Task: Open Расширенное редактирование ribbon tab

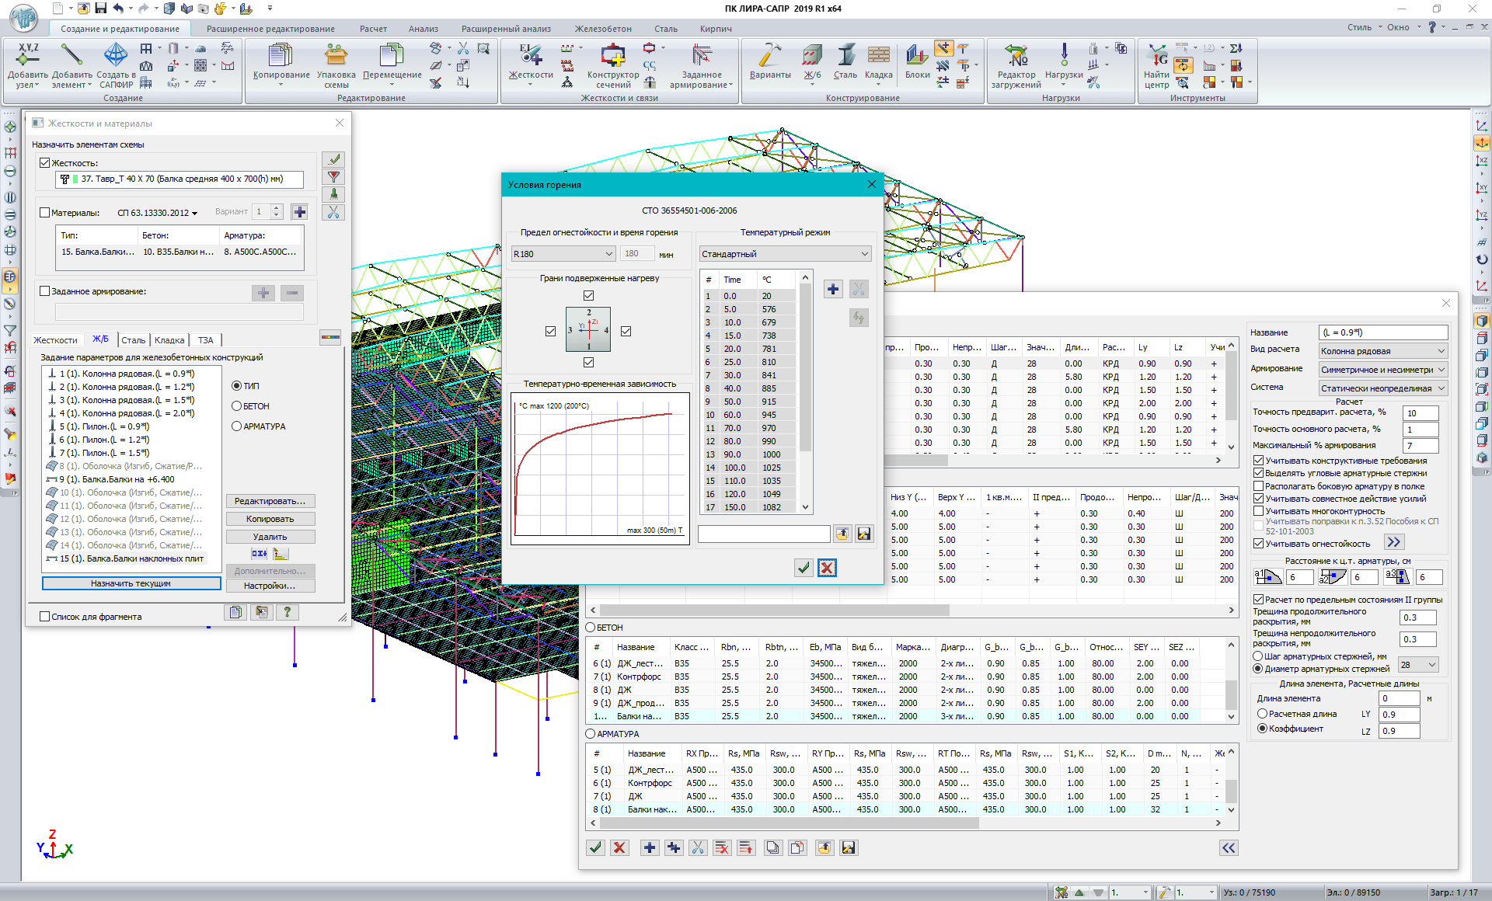Action: (270, 29)
